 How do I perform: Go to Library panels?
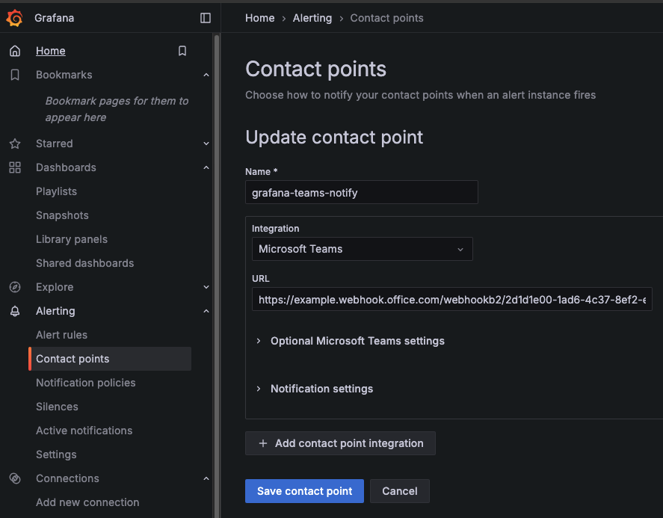[x=72, y=239]
